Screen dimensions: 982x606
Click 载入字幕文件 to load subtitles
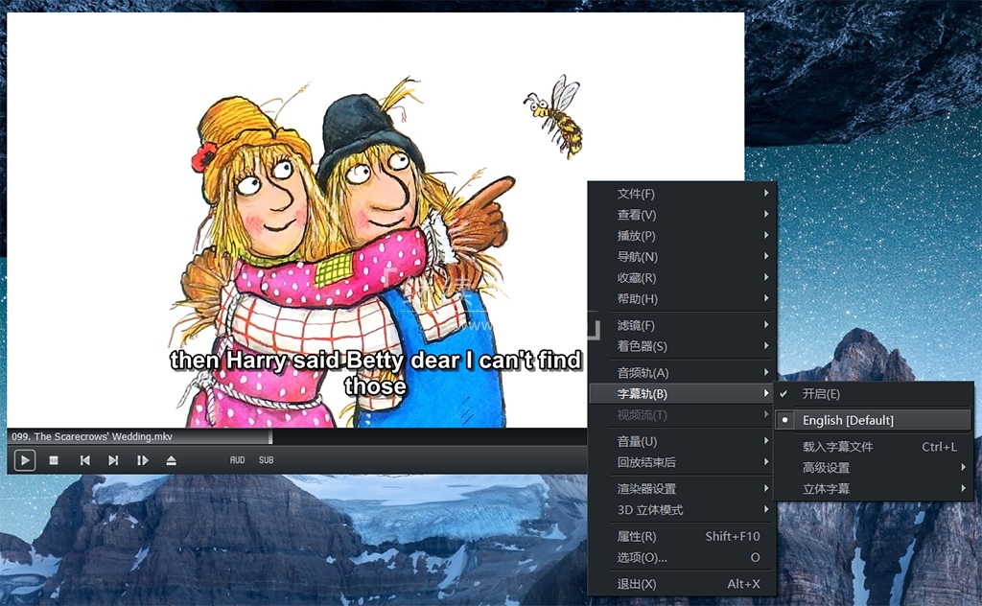837,447
